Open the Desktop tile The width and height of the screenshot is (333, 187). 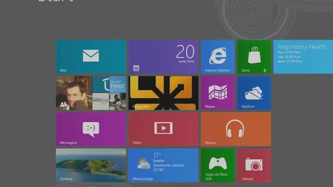coord(91,165)
